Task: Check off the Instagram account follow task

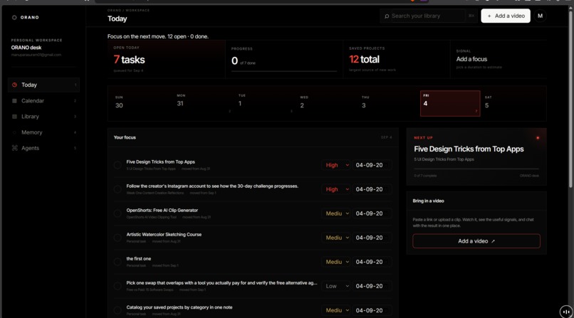Action: coord(118,189)
